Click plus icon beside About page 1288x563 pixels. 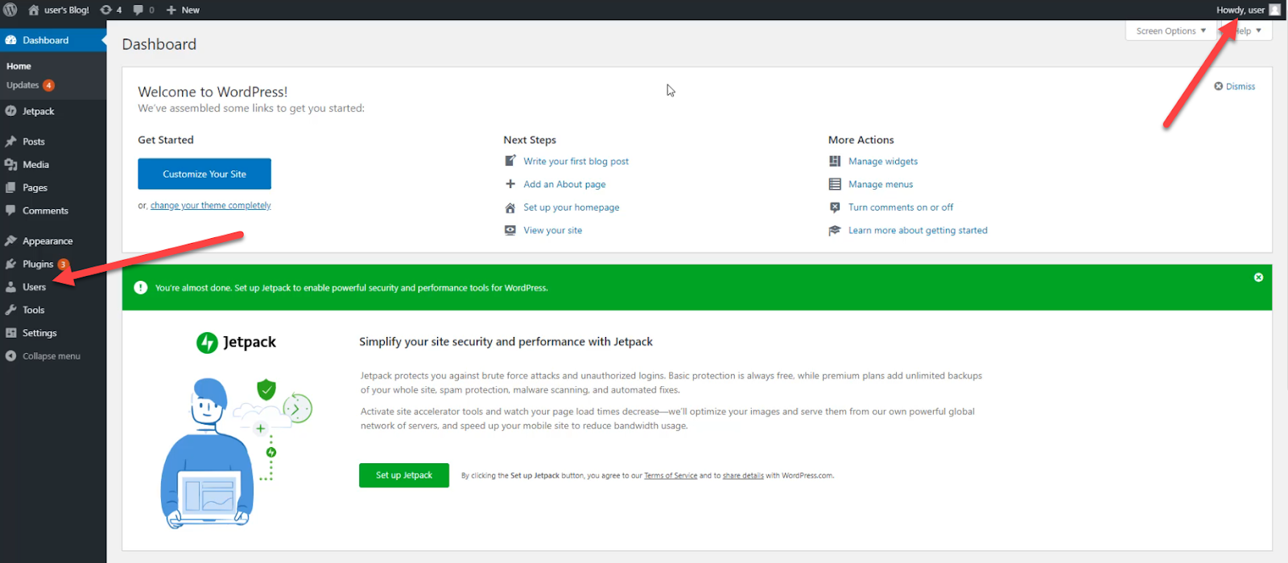[x=510, y=184]
